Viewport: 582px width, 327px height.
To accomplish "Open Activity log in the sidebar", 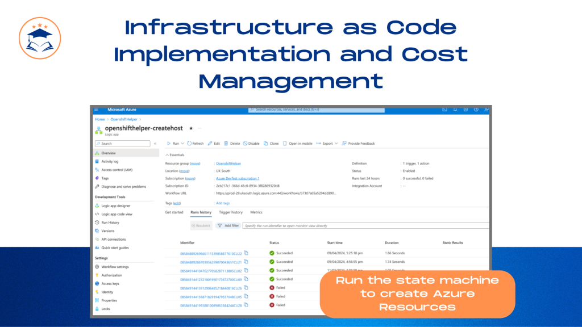I will [x=110, y=162].
